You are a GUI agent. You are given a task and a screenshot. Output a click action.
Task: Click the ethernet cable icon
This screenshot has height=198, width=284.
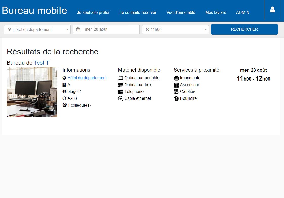(121, 99)
